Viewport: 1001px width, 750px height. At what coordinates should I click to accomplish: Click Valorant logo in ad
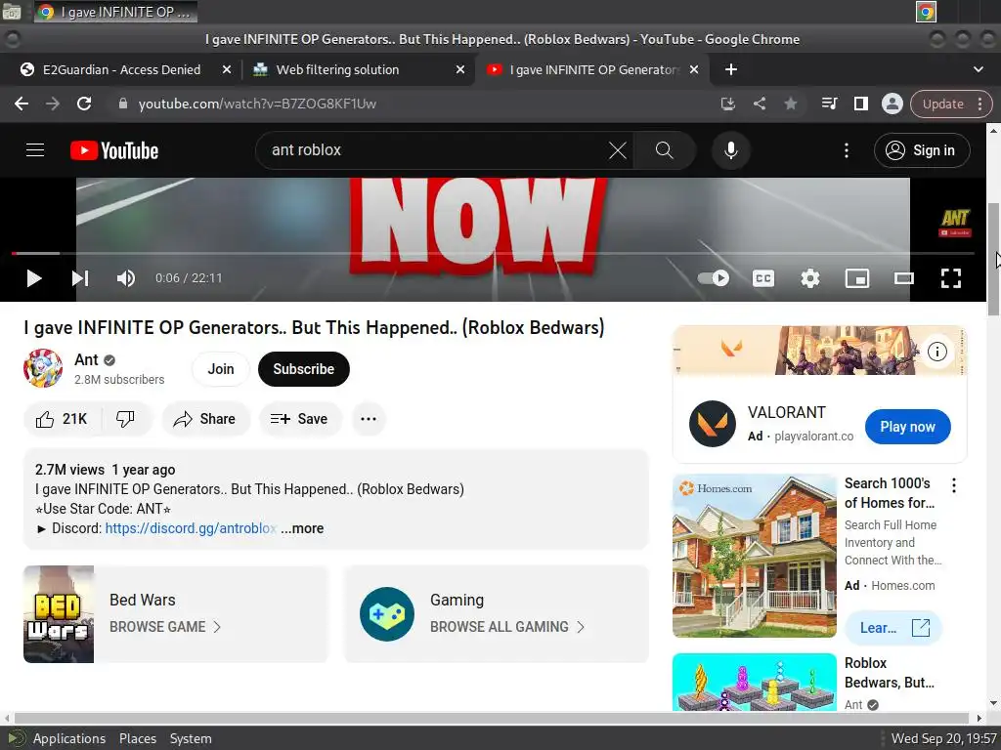713,424
